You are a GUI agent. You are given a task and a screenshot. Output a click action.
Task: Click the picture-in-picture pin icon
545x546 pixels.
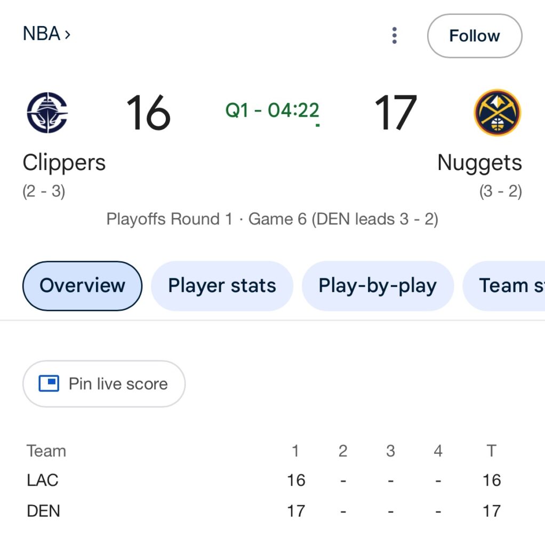[49, 383]
